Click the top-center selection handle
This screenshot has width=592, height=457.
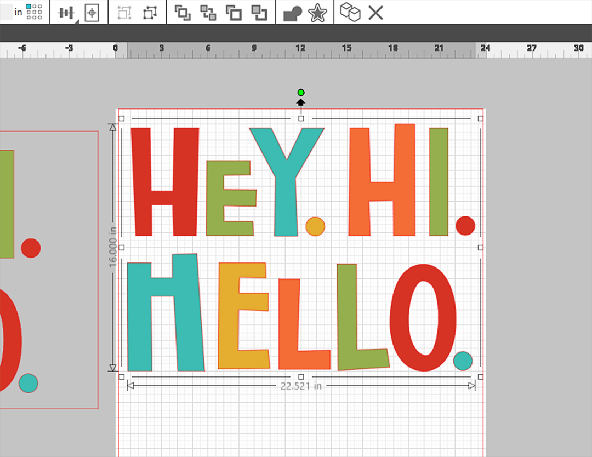pyautogui.click(x=301, y=118)
